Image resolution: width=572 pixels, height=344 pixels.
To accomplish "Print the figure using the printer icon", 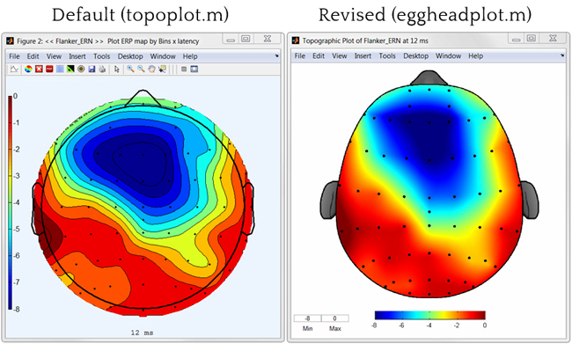I will [x=102, y=69].
